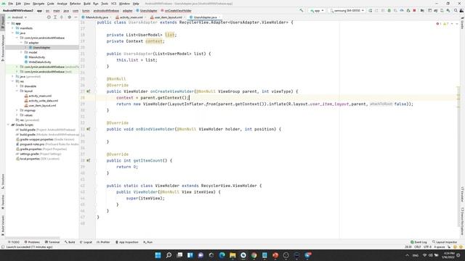Select WriteDataActivity in the project tree
Image resolution: width=465 pixels, height=261 pixels.
[40, 62]
